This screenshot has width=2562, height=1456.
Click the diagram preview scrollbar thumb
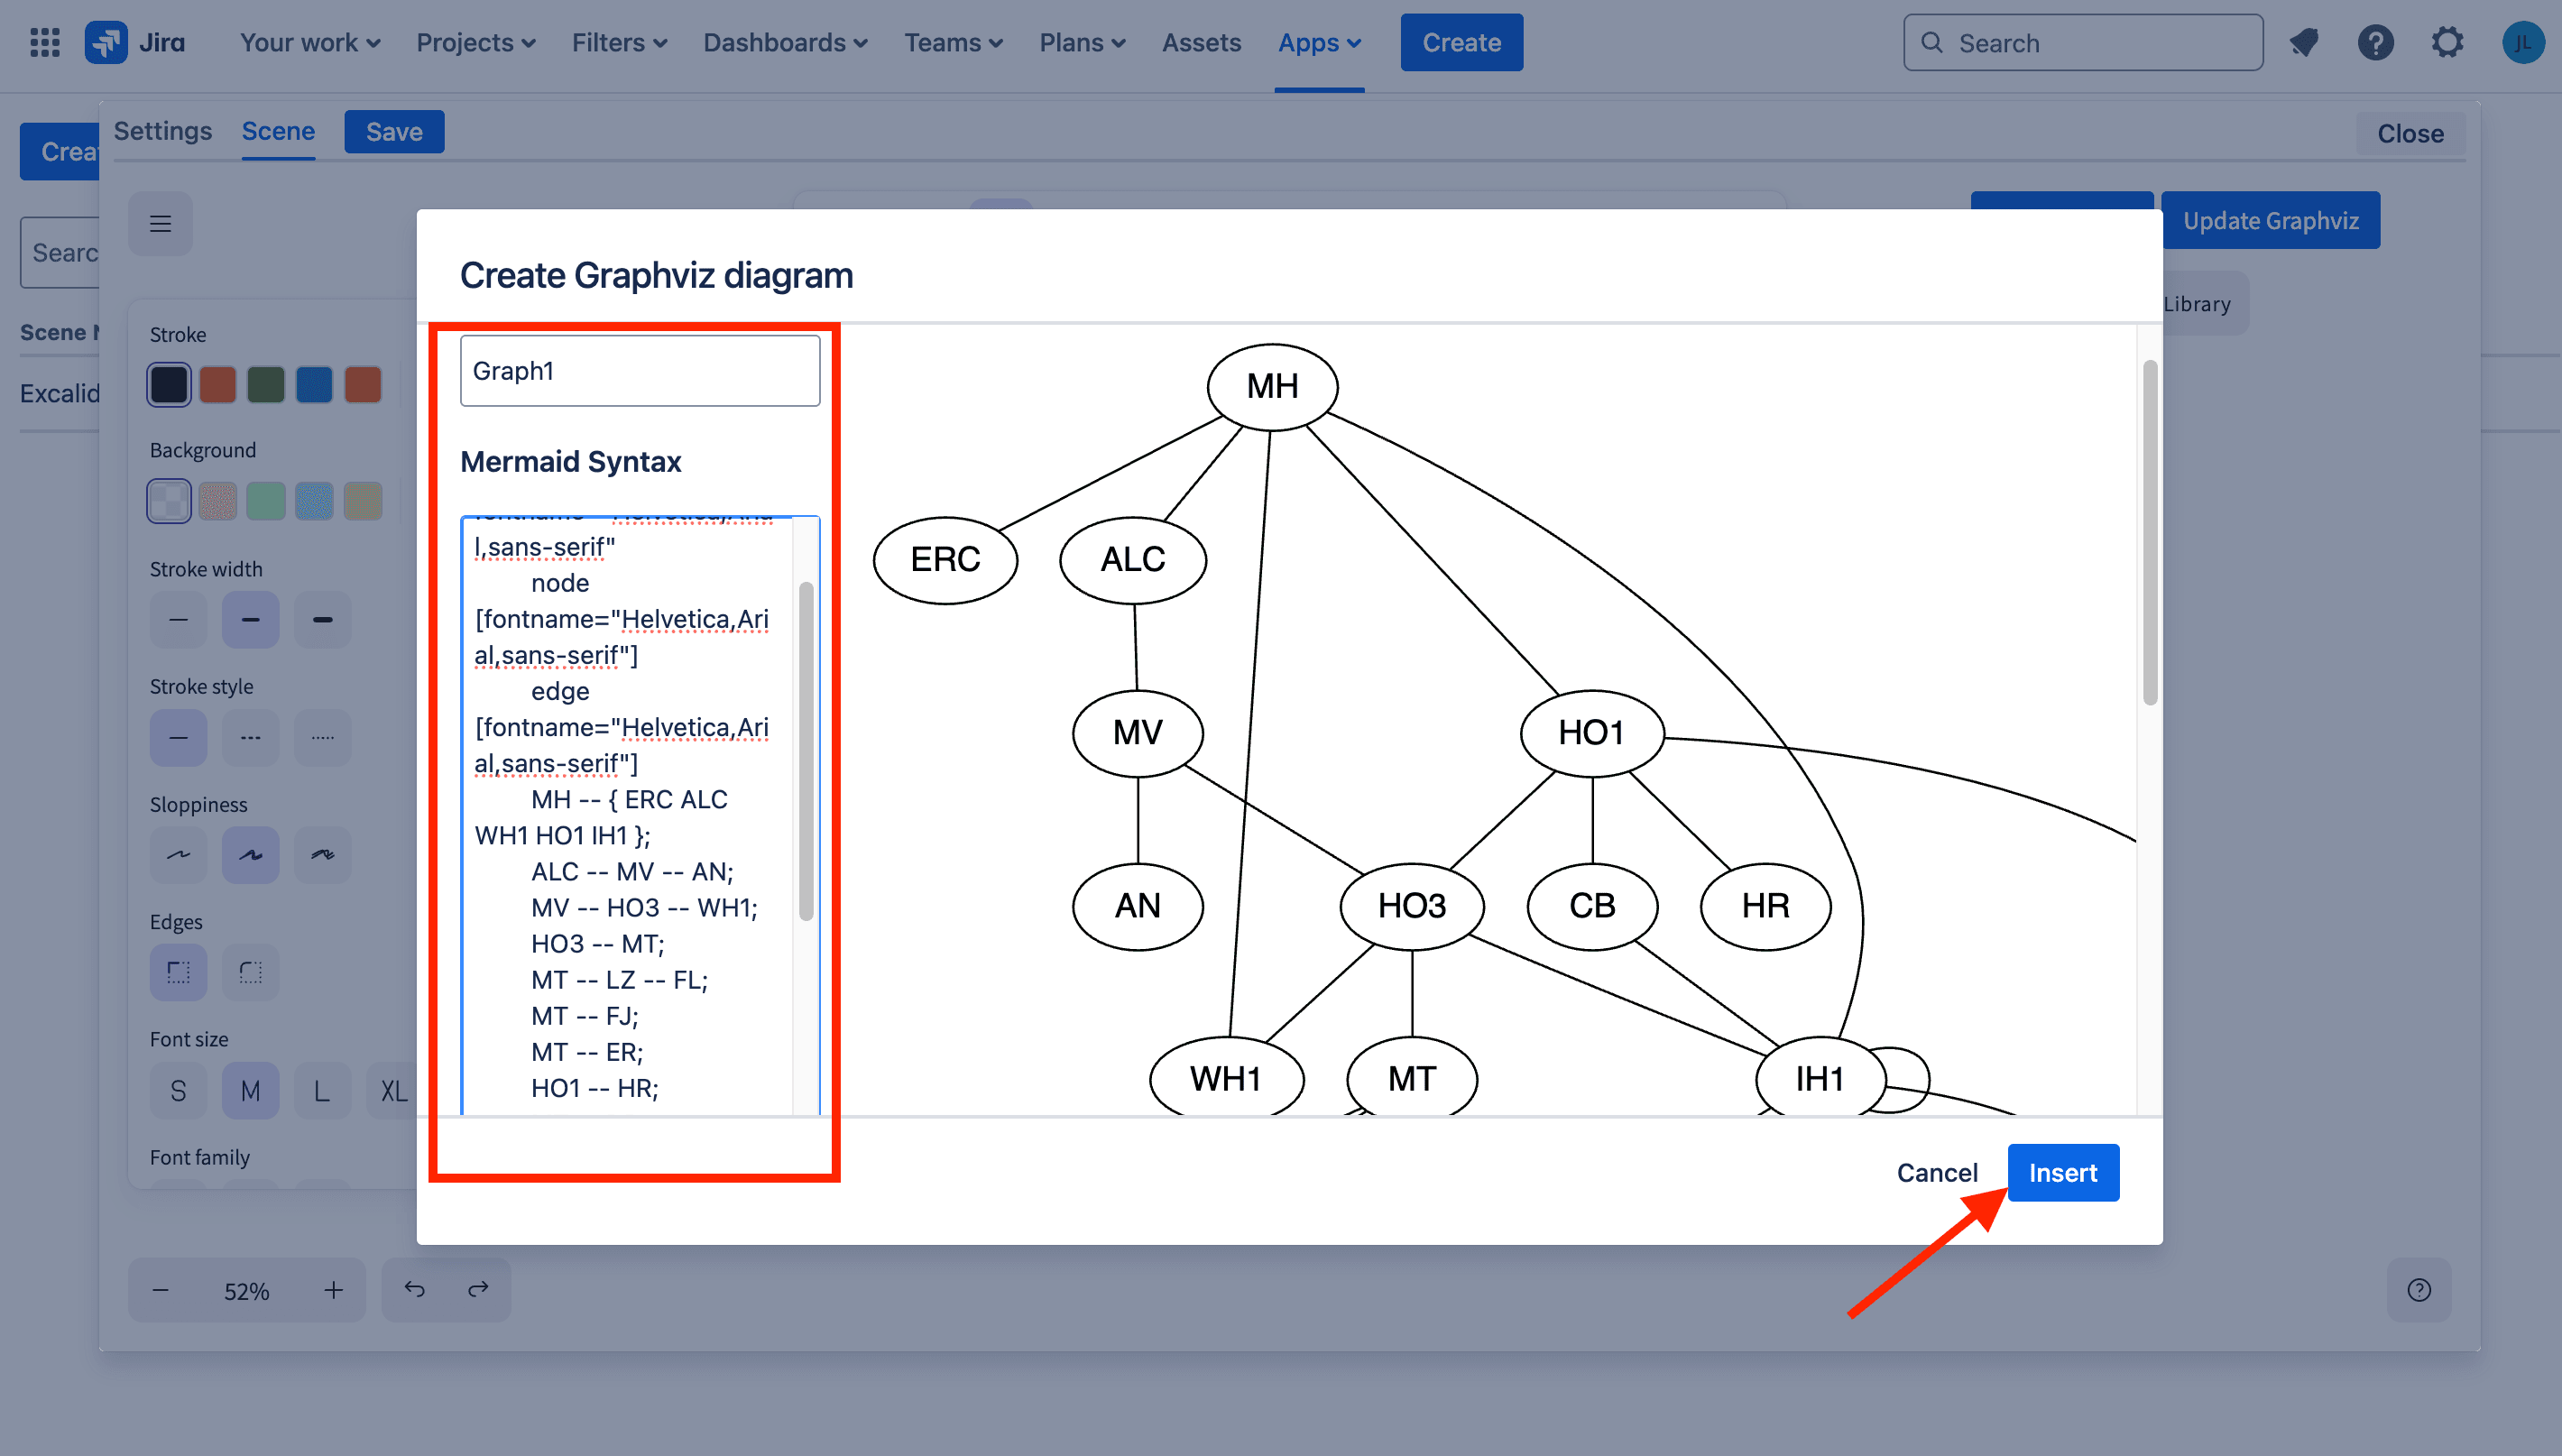point(2149,533)
